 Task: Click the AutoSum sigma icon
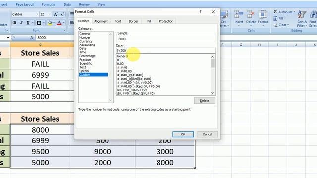pyautogui.click(x=275, y=12)
